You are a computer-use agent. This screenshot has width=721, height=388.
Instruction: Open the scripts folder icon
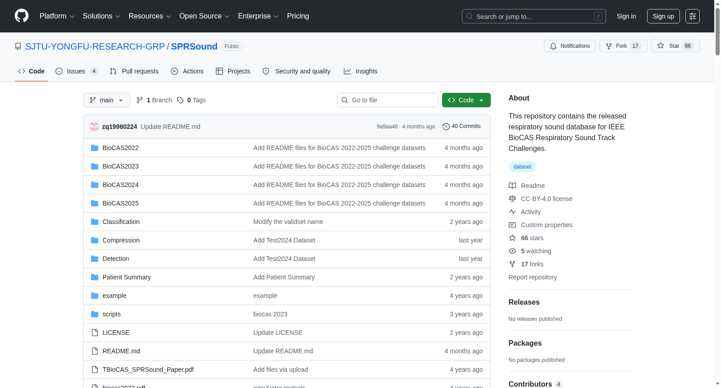(x=95, y=314)
